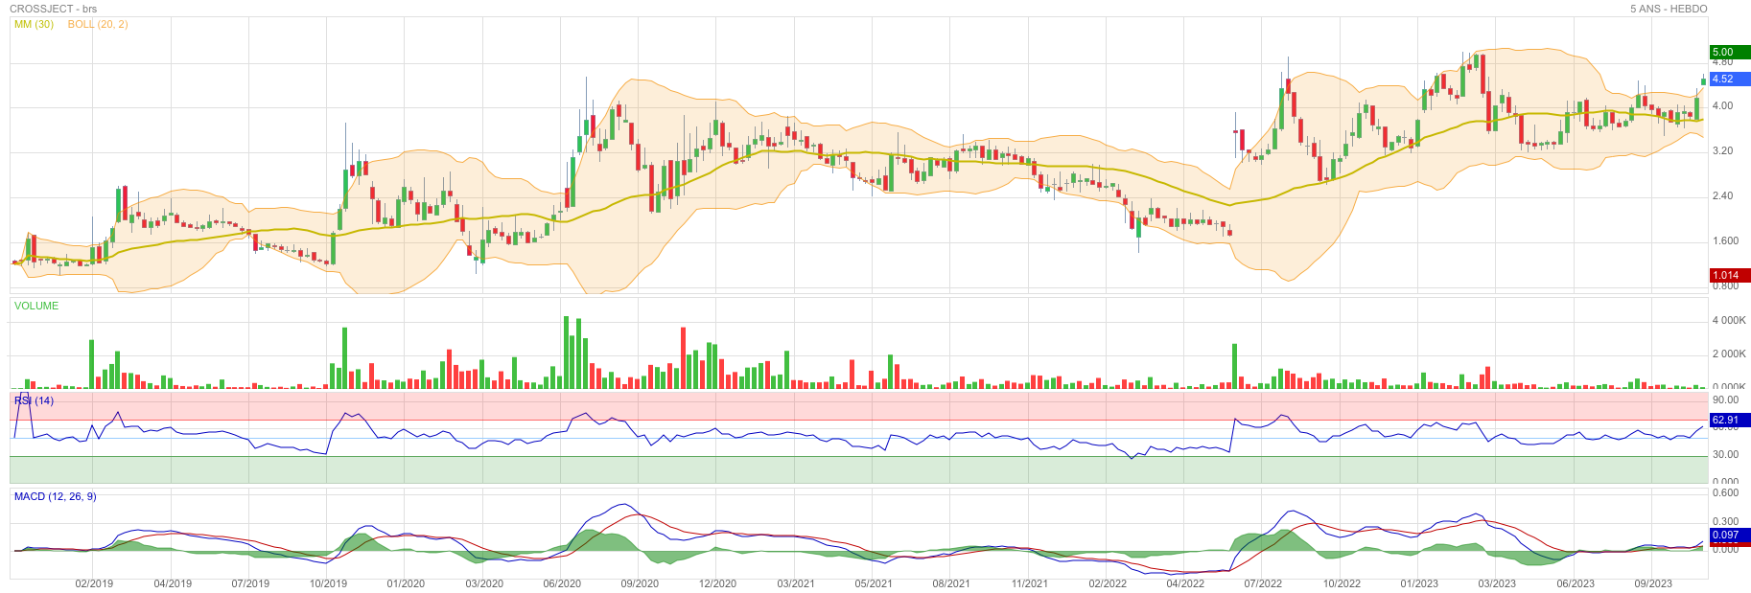Click the CROSSJECT - brs chart title
1751x593 pixels.
pyautogui.click(x=53, y=9)
